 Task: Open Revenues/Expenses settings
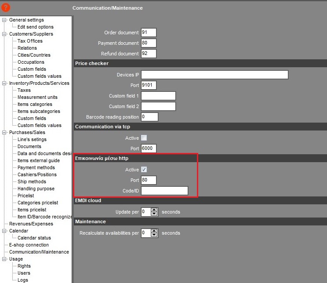31,224
